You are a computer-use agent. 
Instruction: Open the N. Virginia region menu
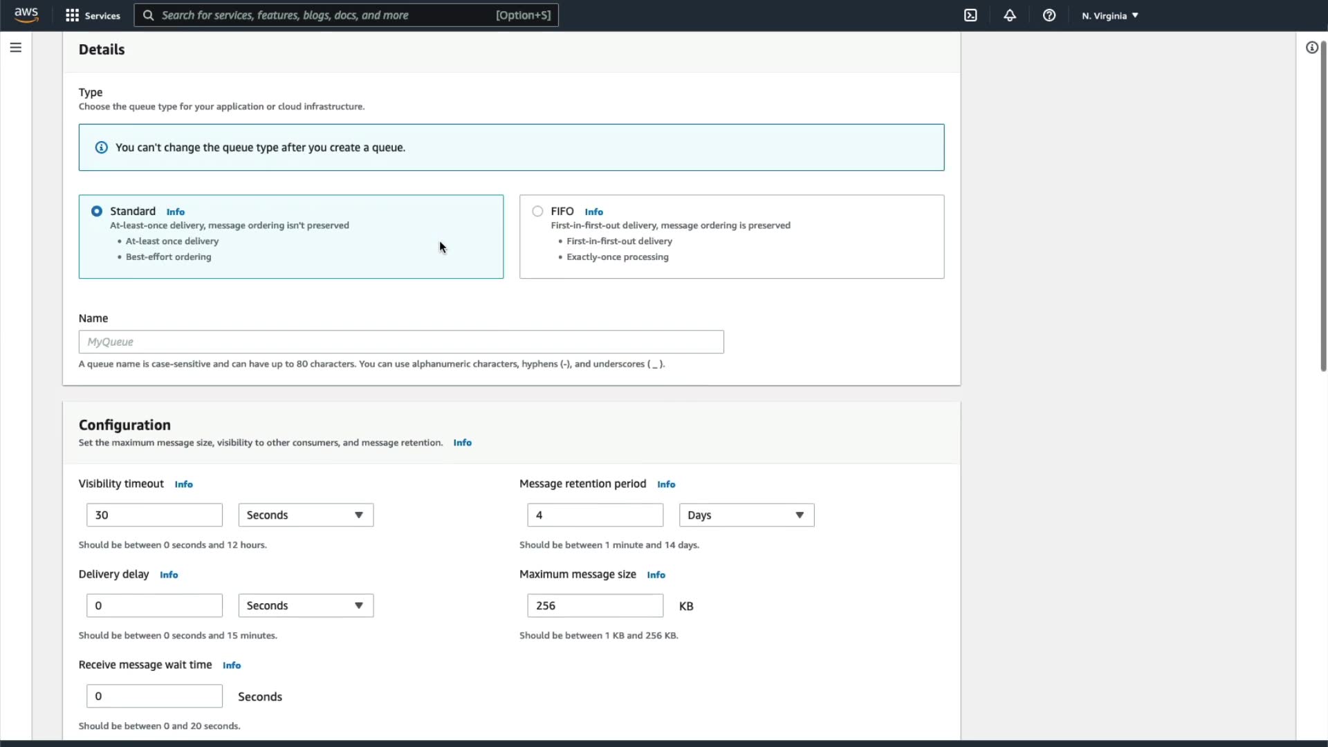coord(1109,15)
